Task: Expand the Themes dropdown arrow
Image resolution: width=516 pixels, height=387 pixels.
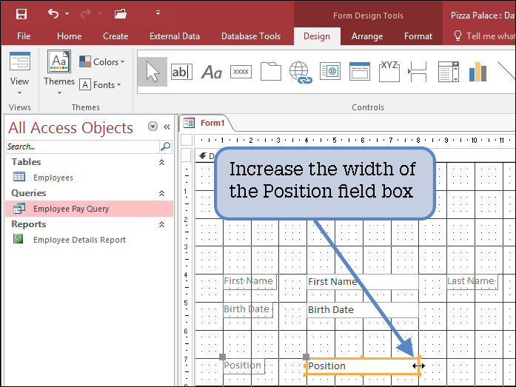Action: [x=59, y=93]
